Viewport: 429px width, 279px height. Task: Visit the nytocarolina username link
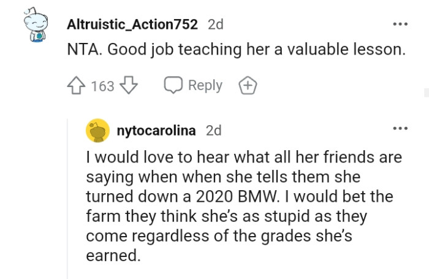[x=156, y=131]
